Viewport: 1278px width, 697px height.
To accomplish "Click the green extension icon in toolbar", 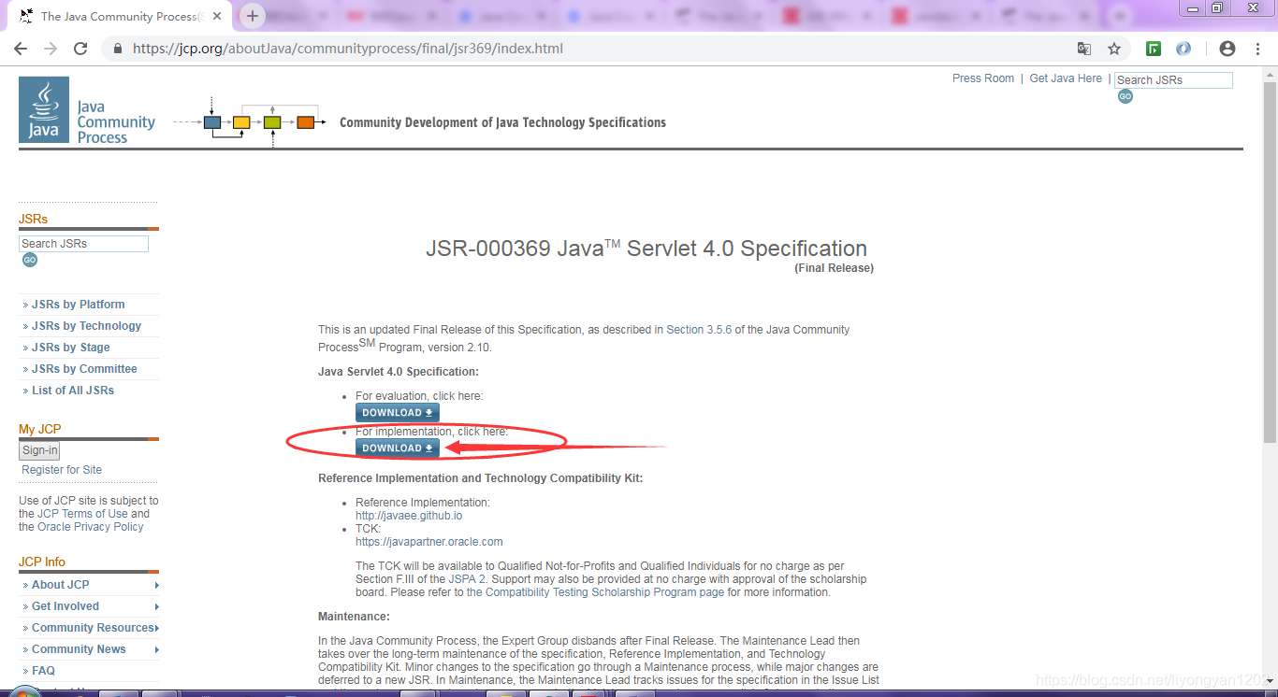I will point(1155,49).
